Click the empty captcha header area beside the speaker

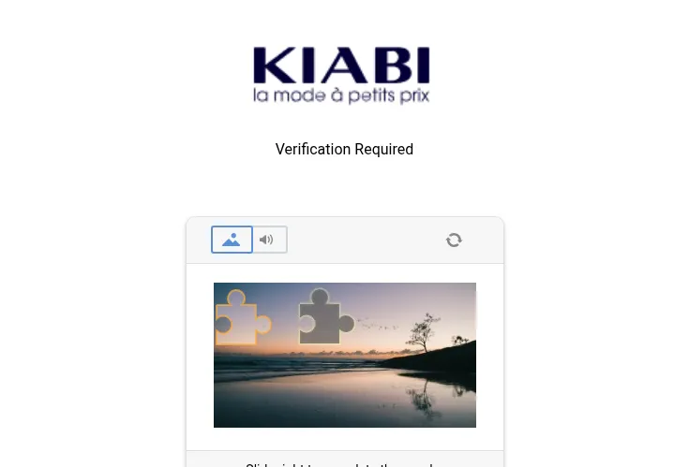(366, 240)
